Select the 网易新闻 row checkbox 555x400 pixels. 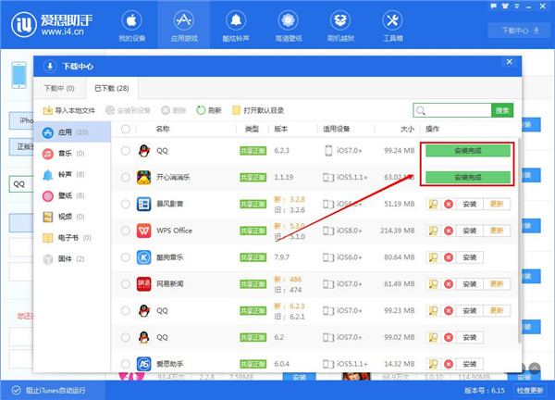[x=125, y=283]
